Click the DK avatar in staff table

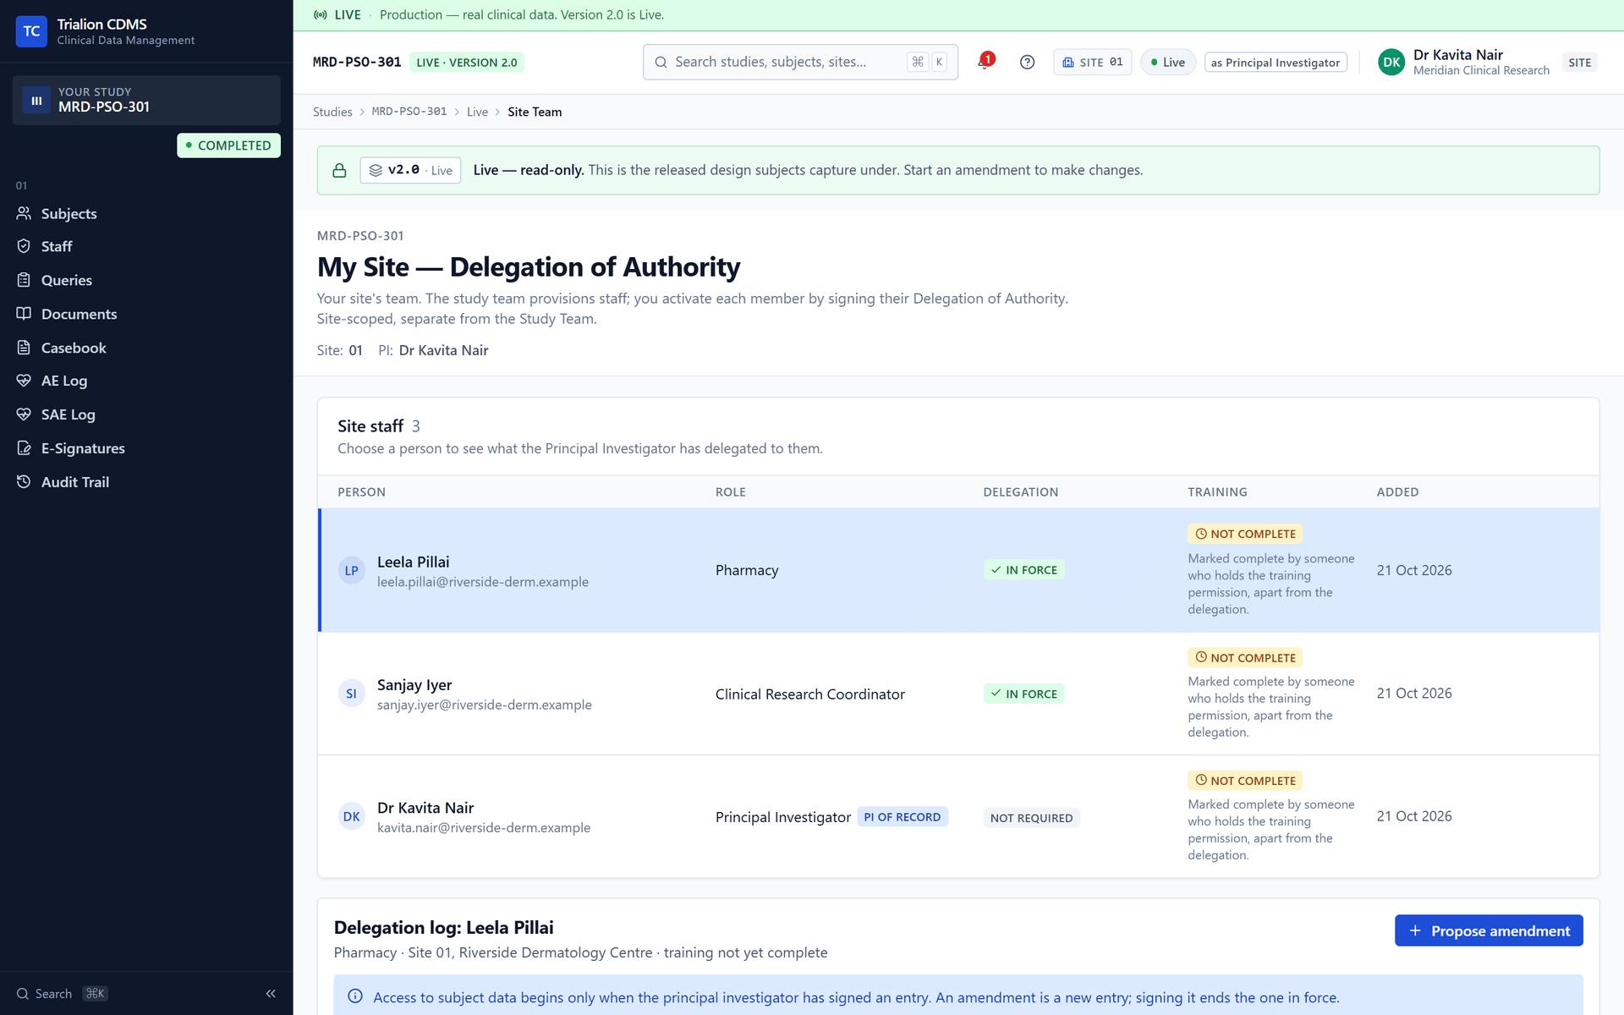[352, 817]
